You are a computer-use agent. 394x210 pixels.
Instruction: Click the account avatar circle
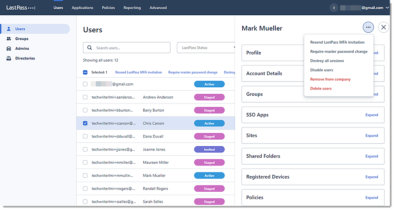click(x=334, y=8)
